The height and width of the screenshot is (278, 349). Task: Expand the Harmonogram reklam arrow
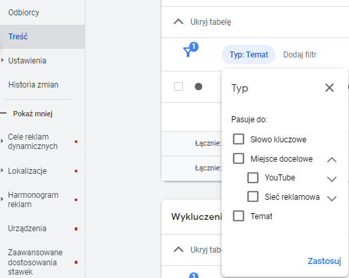[2, 199]
